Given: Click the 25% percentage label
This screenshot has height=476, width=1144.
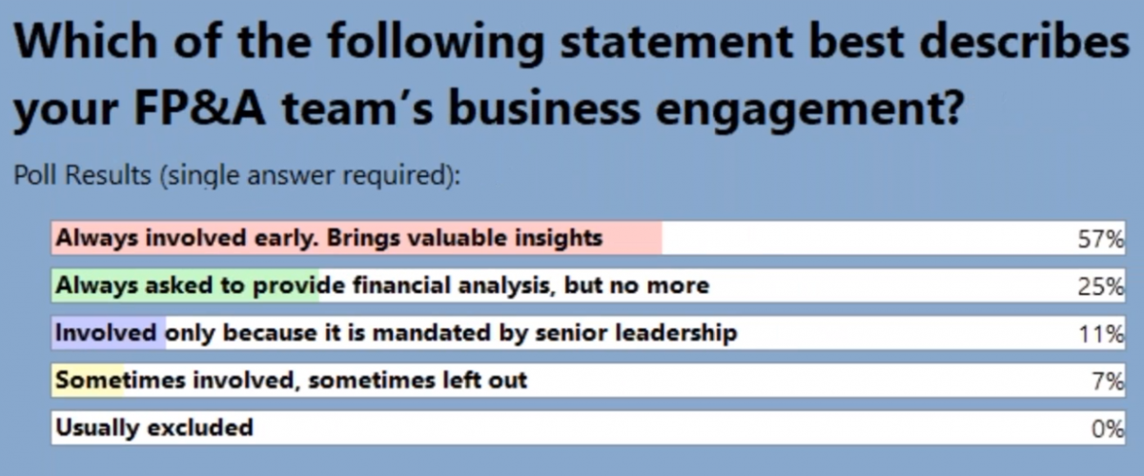Looking at the screenshot, I should pos(1101,288).
